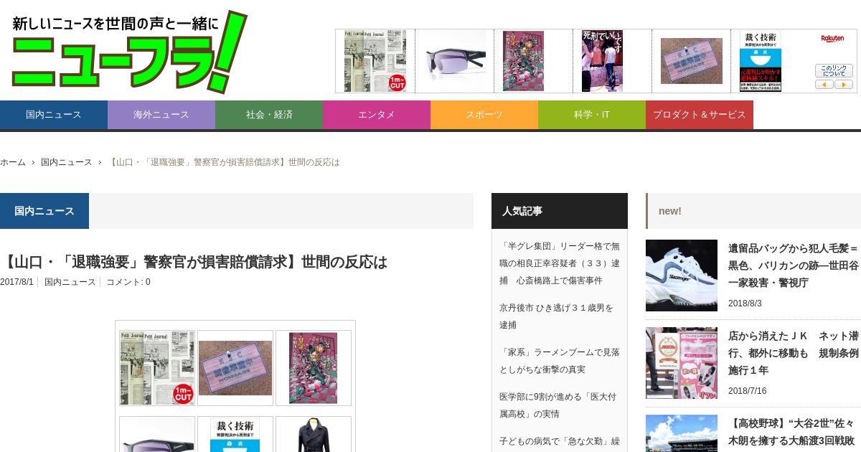The image size is (861, 452).
Task: Click current article title in breadcrumb
Action: tap(224, 162)
